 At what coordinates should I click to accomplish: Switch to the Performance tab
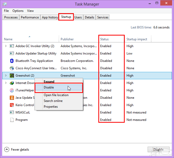tap(30, 17)
